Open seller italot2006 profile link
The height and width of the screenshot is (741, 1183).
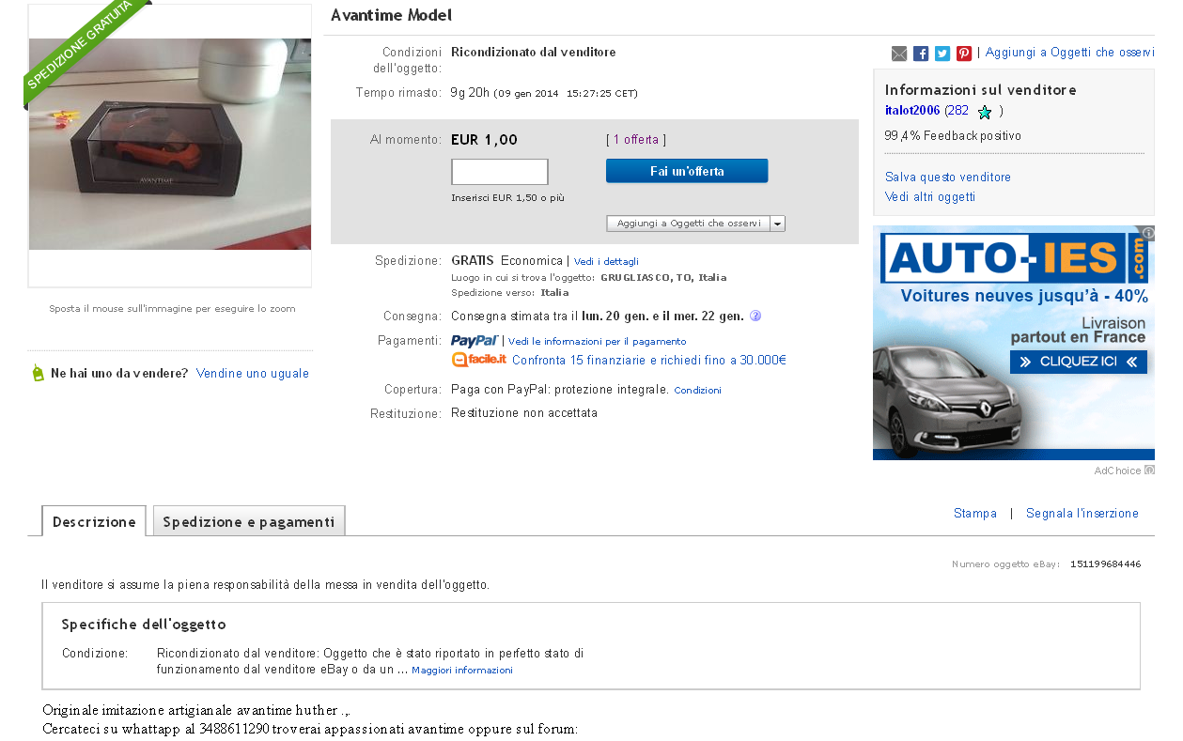pyautogui.click(x=912, y=111)
